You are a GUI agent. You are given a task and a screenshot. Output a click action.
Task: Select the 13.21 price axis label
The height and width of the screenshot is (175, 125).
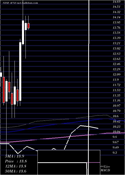[x=116, y=43]
